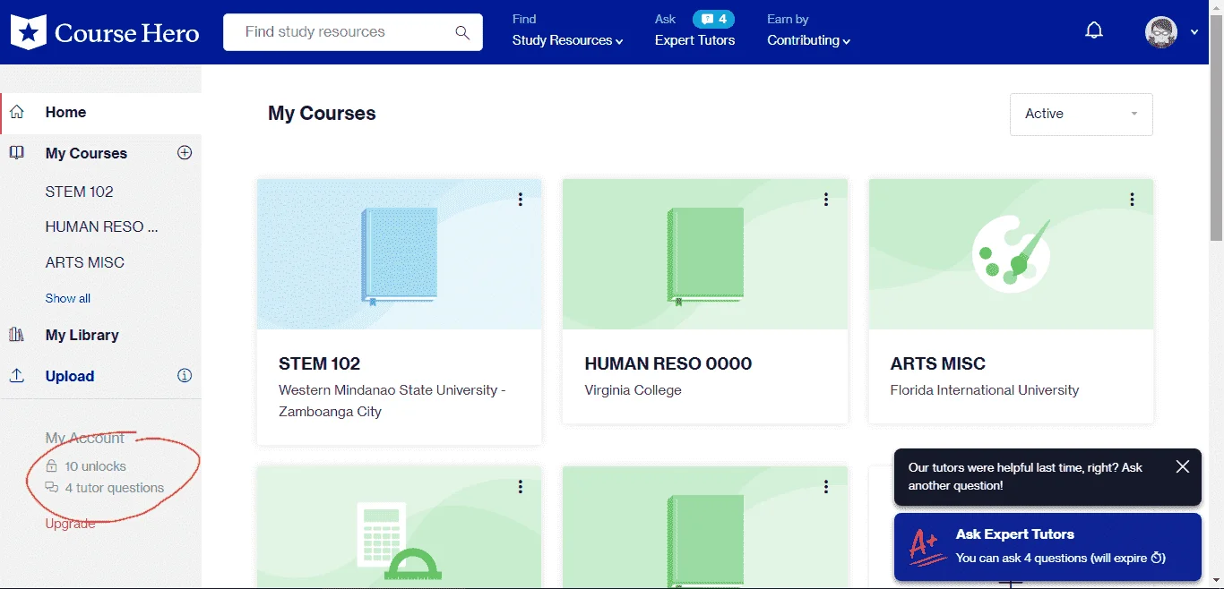Select HUMAN RESO in sidebar list

point(101,226)
